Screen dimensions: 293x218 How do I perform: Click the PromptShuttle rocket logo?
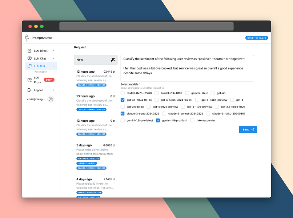(27, 38)
